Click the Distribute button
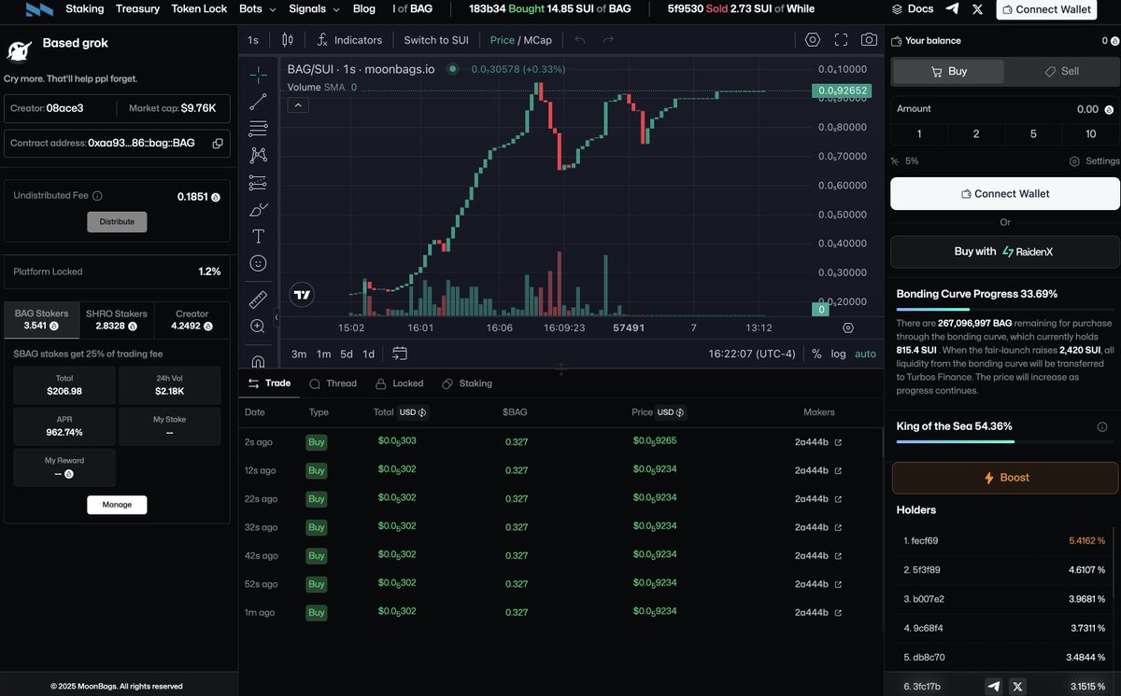This screenshot has width=1121, height=696. point(117,222)
